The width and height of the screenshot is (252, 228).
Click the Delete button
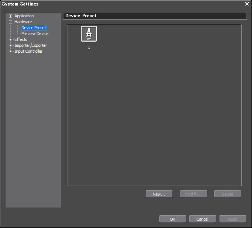pyautogui.click(x=228, y=194)
